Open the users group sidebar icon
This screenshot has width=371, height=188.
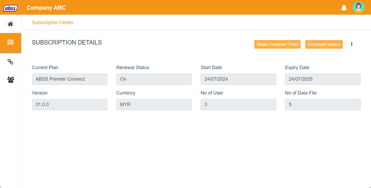10,80
